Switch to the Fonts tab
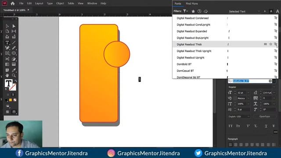 (178, 4)
